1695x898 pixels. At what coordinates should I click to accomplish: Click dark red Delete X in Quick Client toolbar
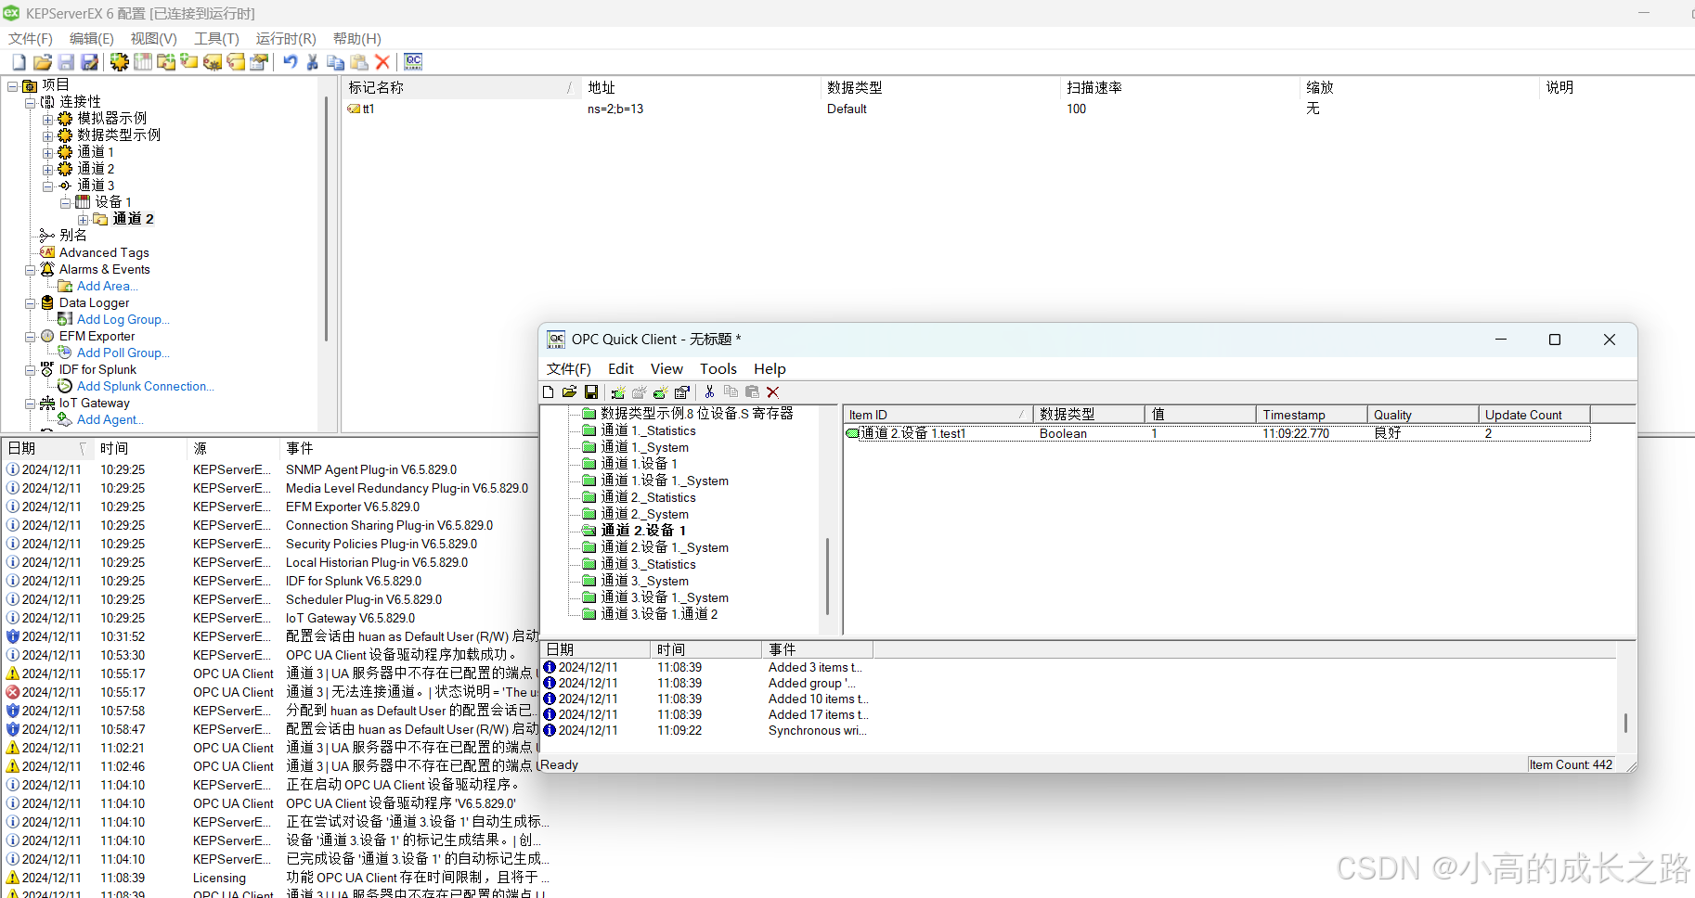point(773,392)
